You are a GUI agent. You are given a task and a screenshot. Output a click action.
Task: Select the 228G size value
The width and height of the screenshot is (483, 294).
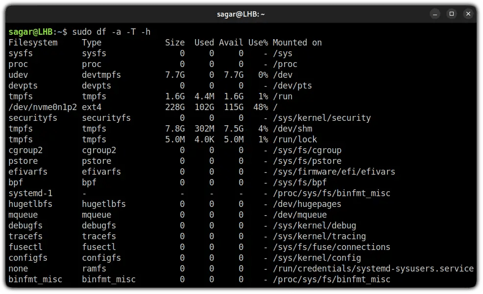[174, 107]
